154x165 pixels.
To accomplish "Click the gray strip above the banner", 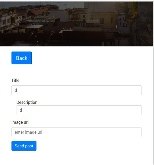I will (x=76, y=1).
